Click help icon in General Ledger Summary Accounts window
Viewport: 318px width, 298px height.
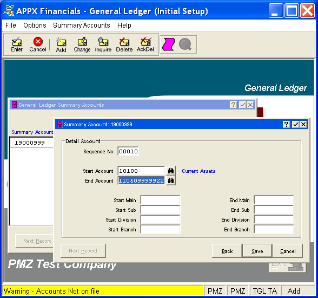[x=234, y=105]
